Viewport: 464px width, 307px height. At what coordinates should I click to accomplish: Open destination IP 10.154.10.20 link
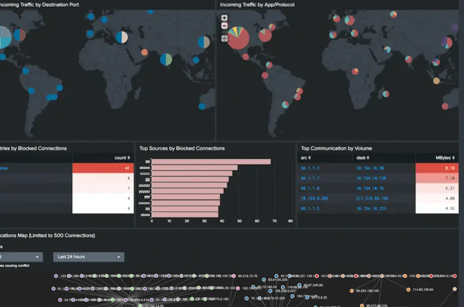tap(369, 168)
